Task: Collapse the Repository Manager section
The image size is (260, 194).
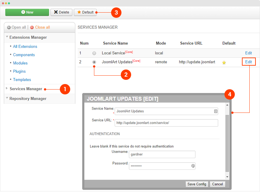Action: (7, 98)
